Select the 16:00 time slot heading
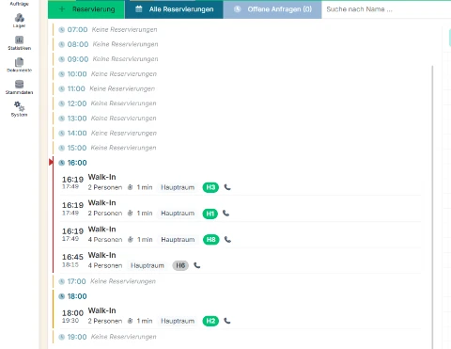The image size is (451, 349). [77, 163]
